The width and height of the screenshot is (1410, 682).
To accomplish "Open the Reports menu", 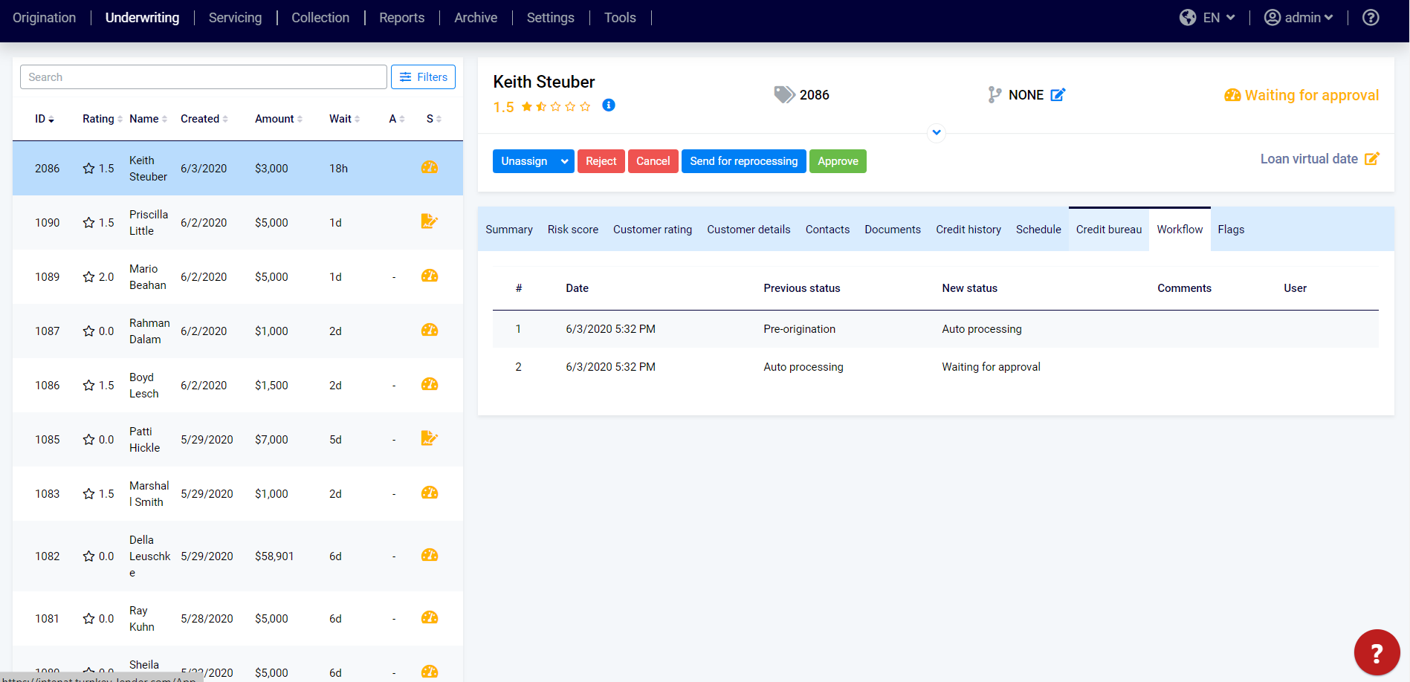I will [x=401, y=17].
